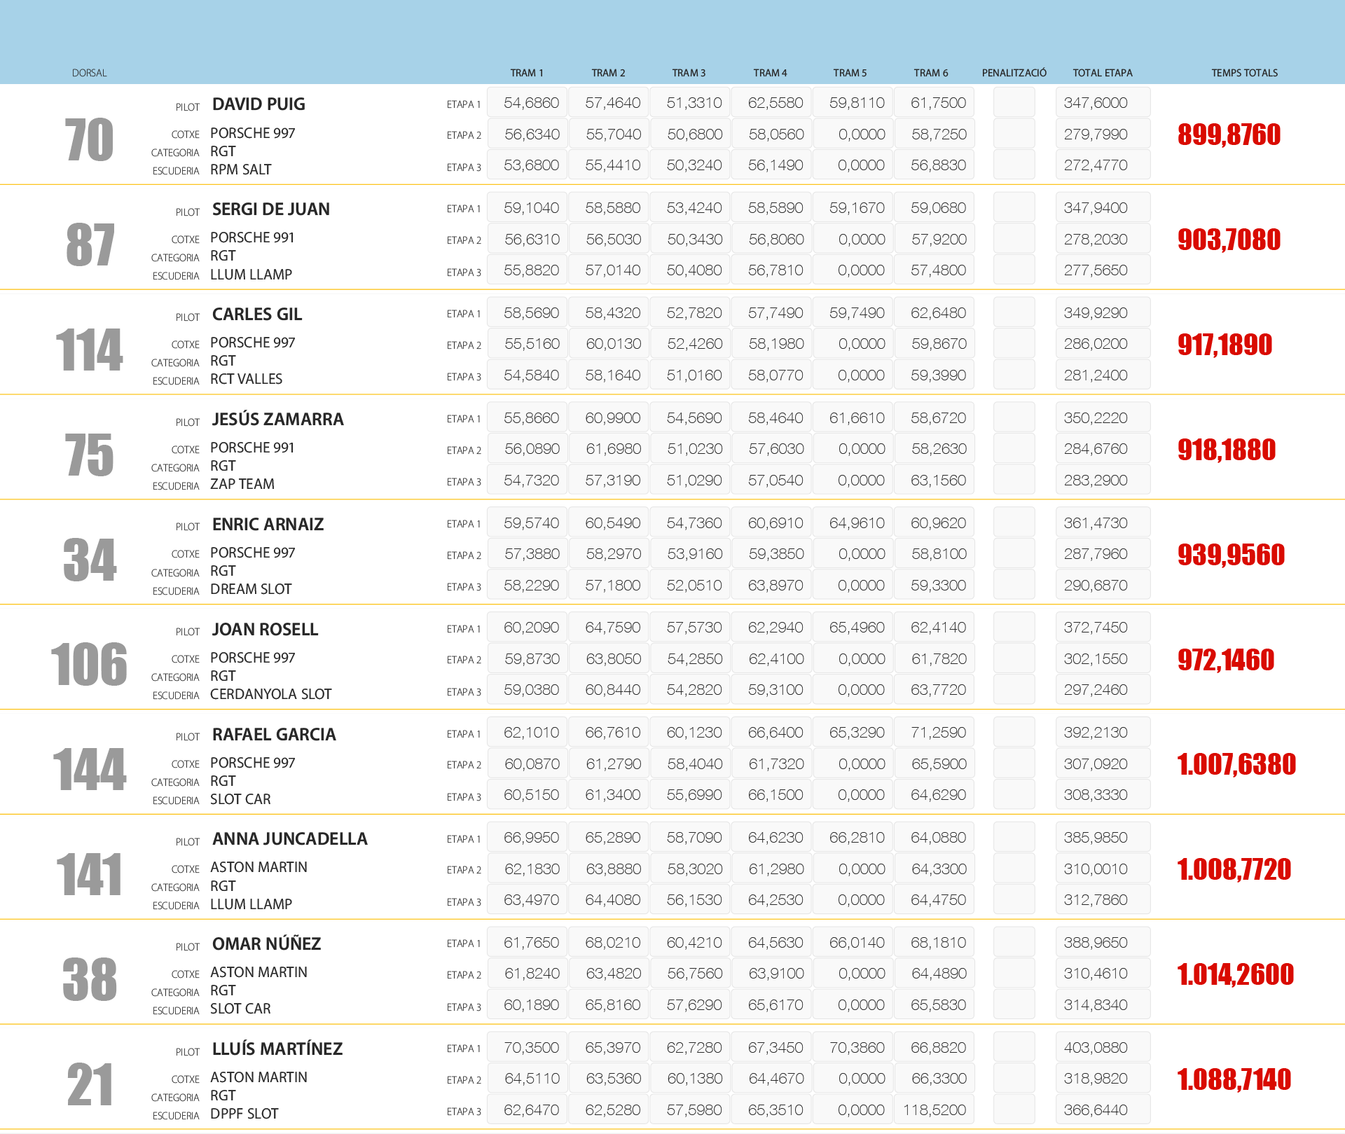
Task: Click the TOTAL ETAPA column header
Action: tap(1102, 73)
